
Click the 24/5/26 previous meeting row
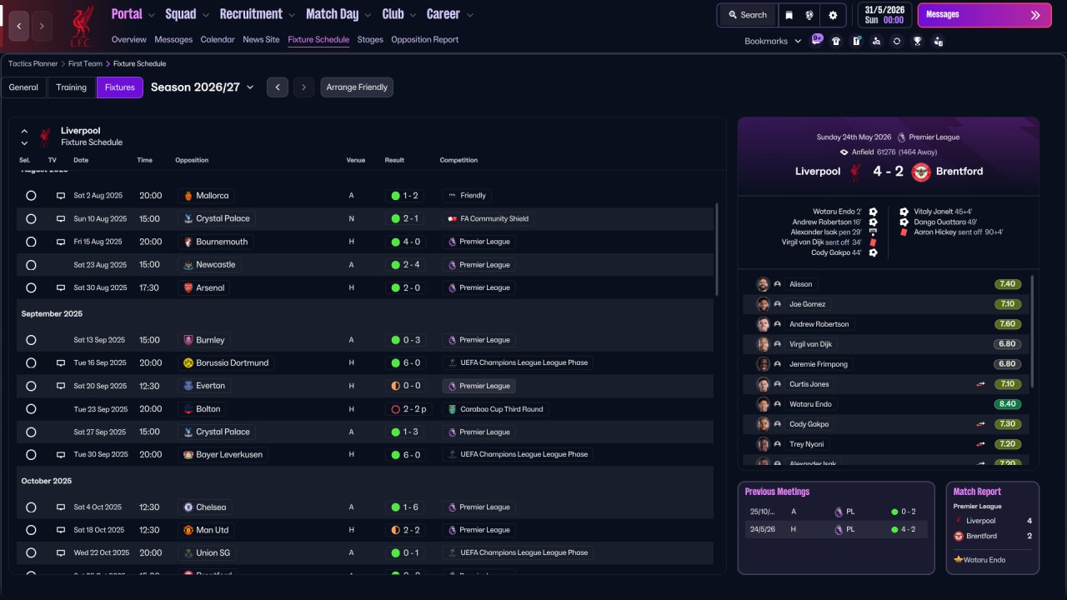[x=836, y=530]
